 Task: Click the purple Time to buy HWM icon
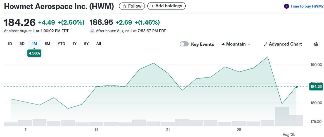click(286, 6)
